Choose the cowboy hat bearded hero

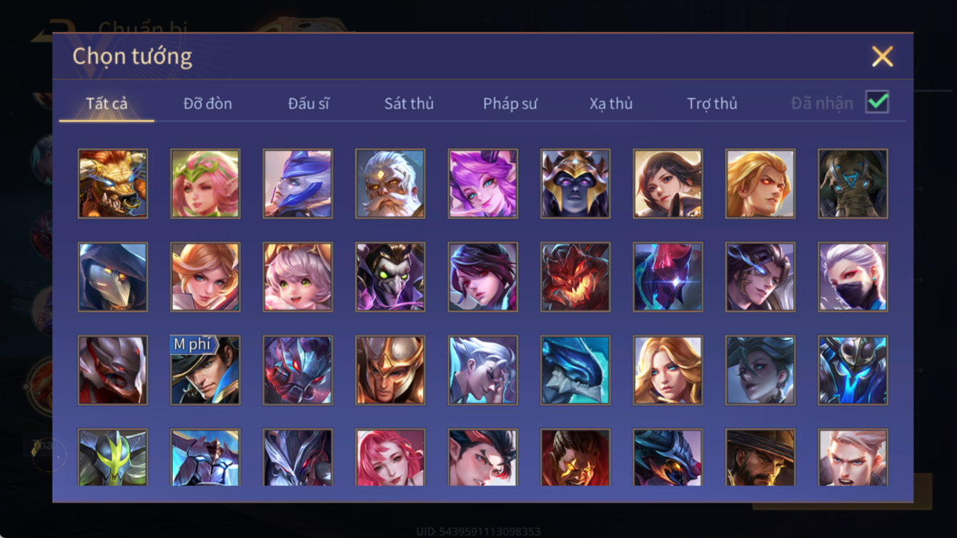(x=760, y=457)
